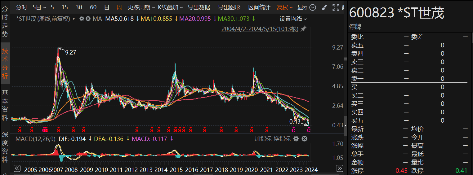This screenshot has height=175, width=473.
Task: Open 基本资料 sidebar tab
Action: click(x=5, y=105)
